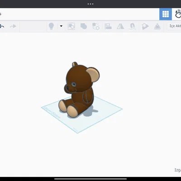Tap the three-dot multitasking menu at top
This screenshot has width=181, height=181.
coord(90,4)
